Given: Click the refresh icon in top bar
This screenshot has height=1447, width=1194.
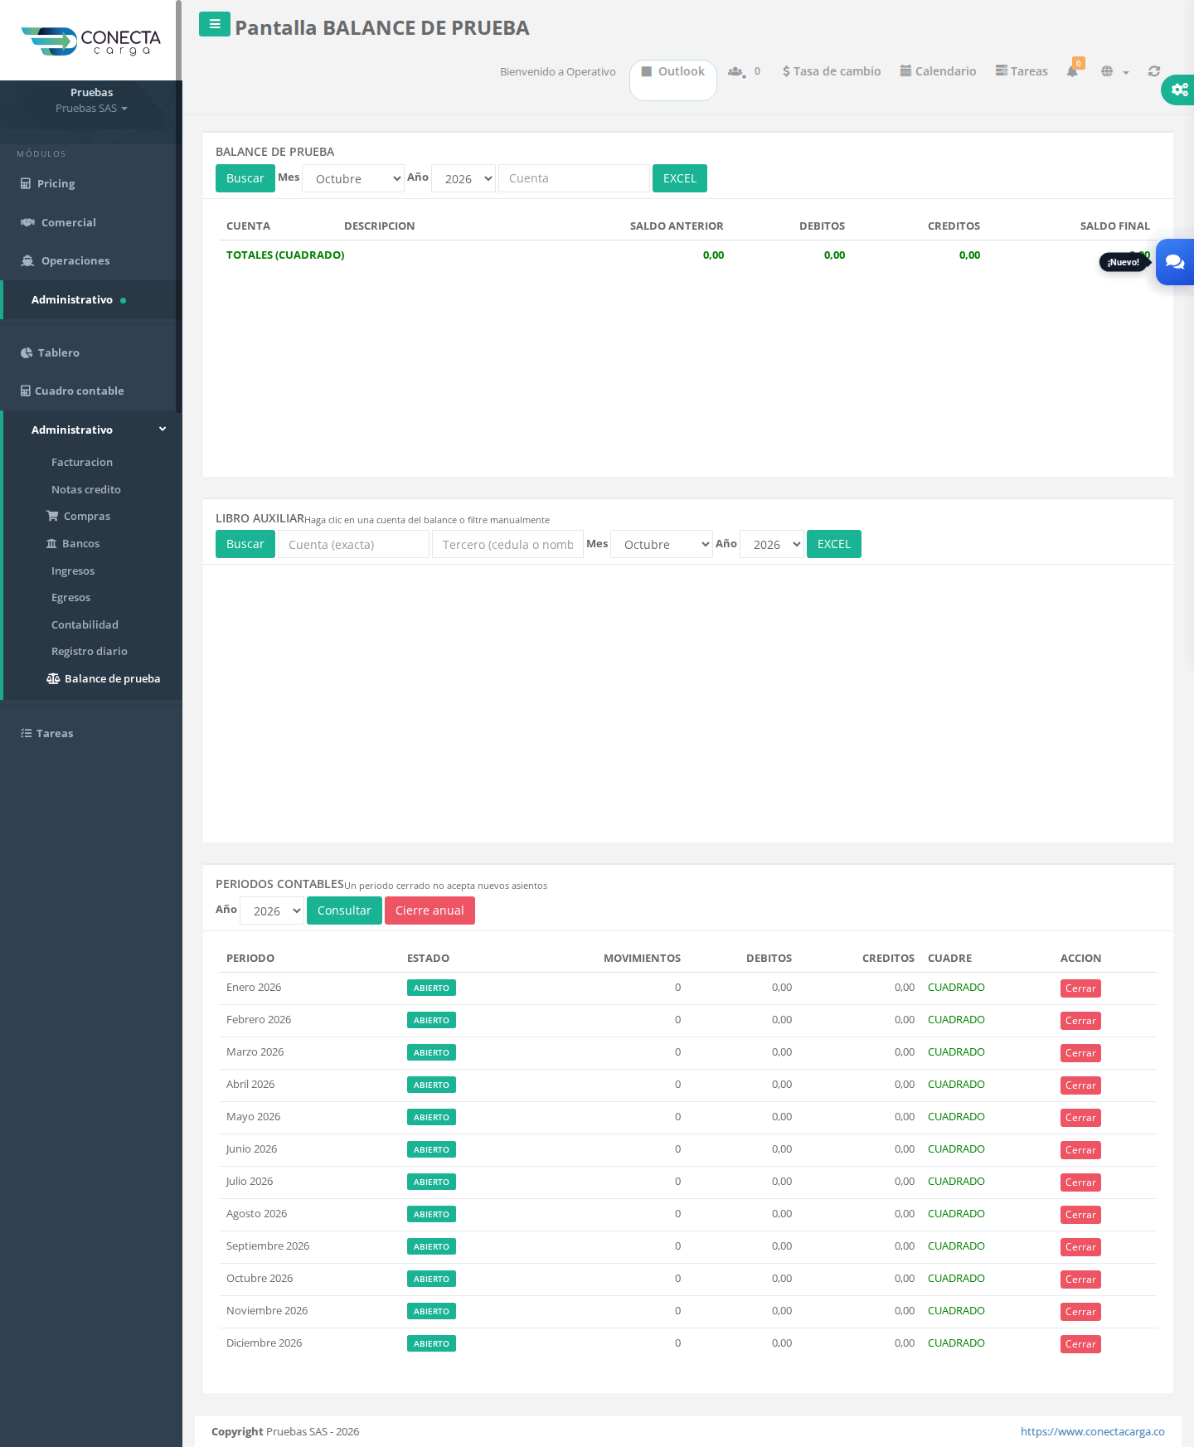Looking at the screenshot, I should 1153,71.
